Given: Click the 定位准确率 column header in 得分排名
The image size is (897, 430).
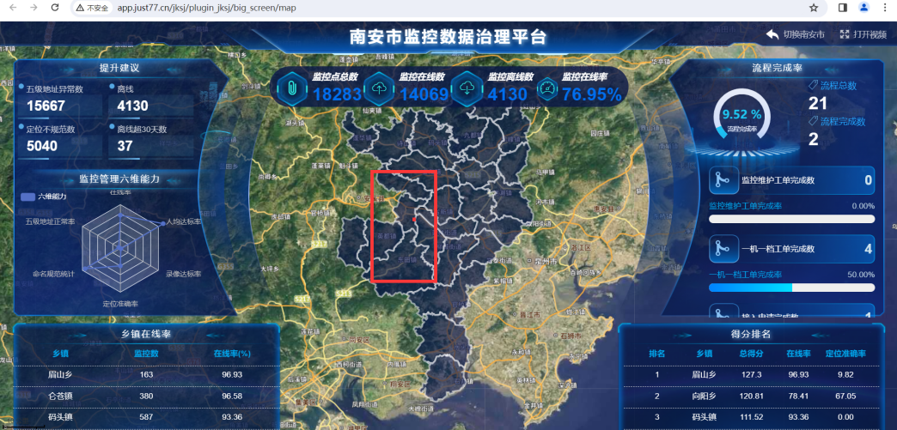Looking at the screenshot, I should [845, 354].
